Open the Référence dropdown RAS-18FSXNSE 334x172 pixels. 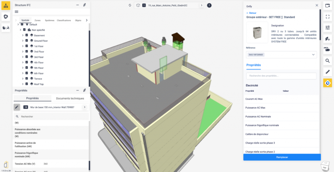tap(281, 55)
